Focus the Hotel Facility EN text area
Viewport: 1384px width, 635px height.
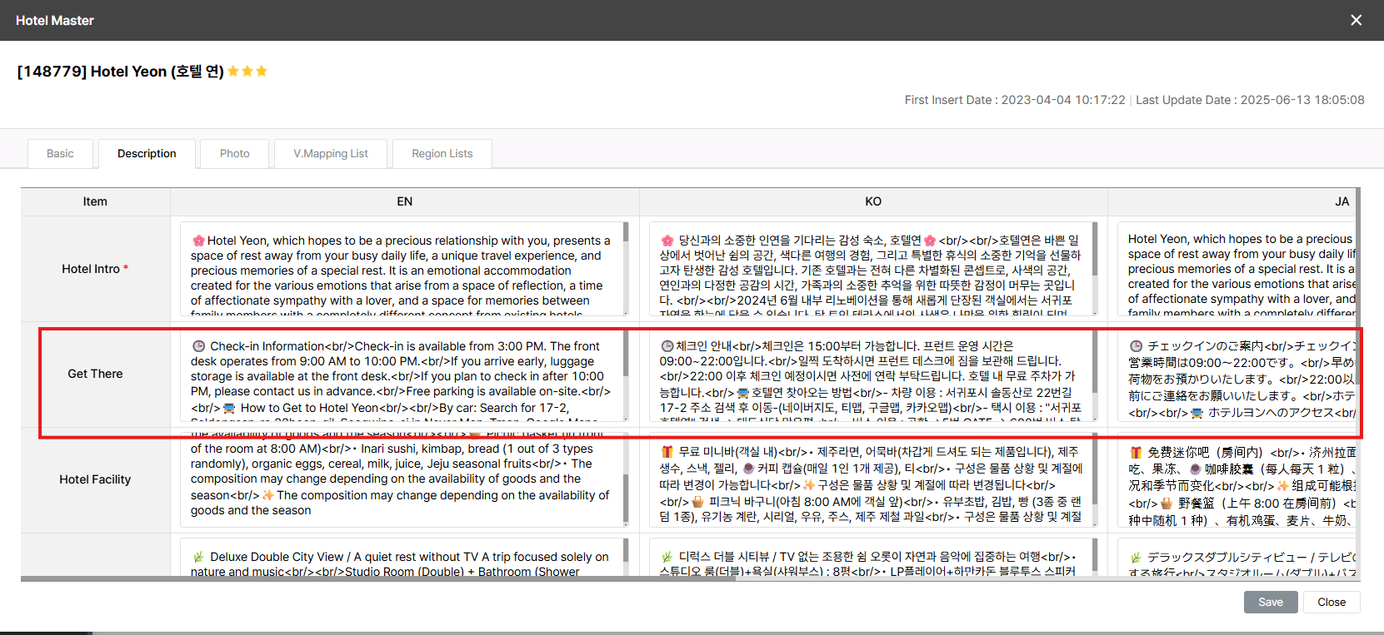pyautogui.click(x=400, y=479)
